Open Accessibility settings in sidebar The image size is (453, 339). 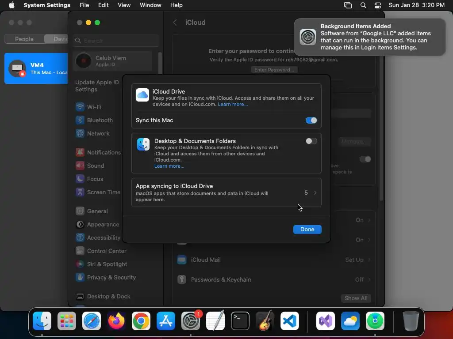[98, 238]
